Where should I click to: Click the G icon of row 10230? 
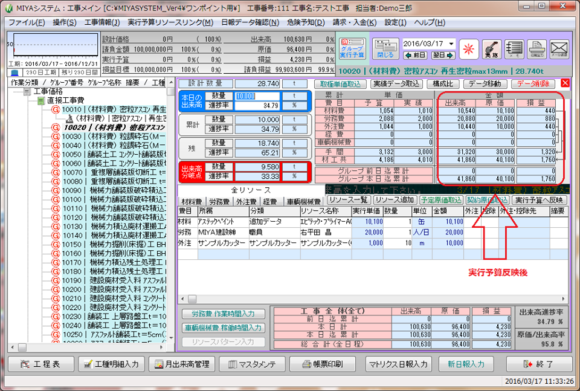point(56,317)
